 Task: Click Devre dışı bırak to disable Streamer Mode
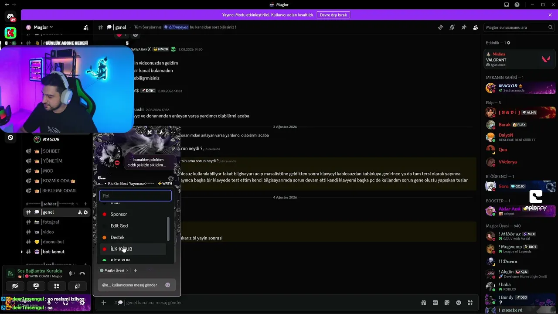tap(333, 15)
